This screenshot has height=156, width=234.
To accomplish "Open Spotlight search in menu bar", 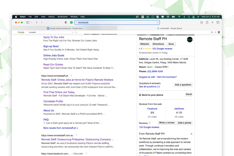I will click(x=189, y=17).
